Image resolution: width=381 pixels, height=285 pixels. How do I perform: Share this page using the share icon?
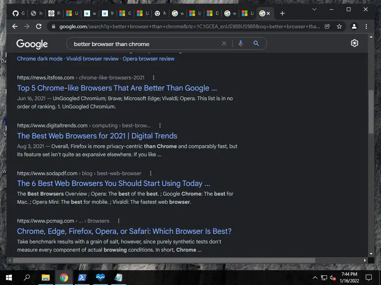(327, 26)
